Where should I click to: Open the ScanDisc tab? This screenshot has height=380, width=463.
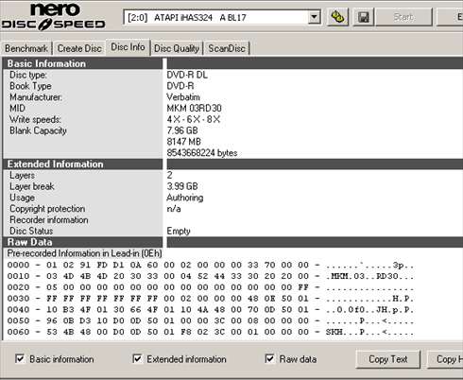click(227, 48)
